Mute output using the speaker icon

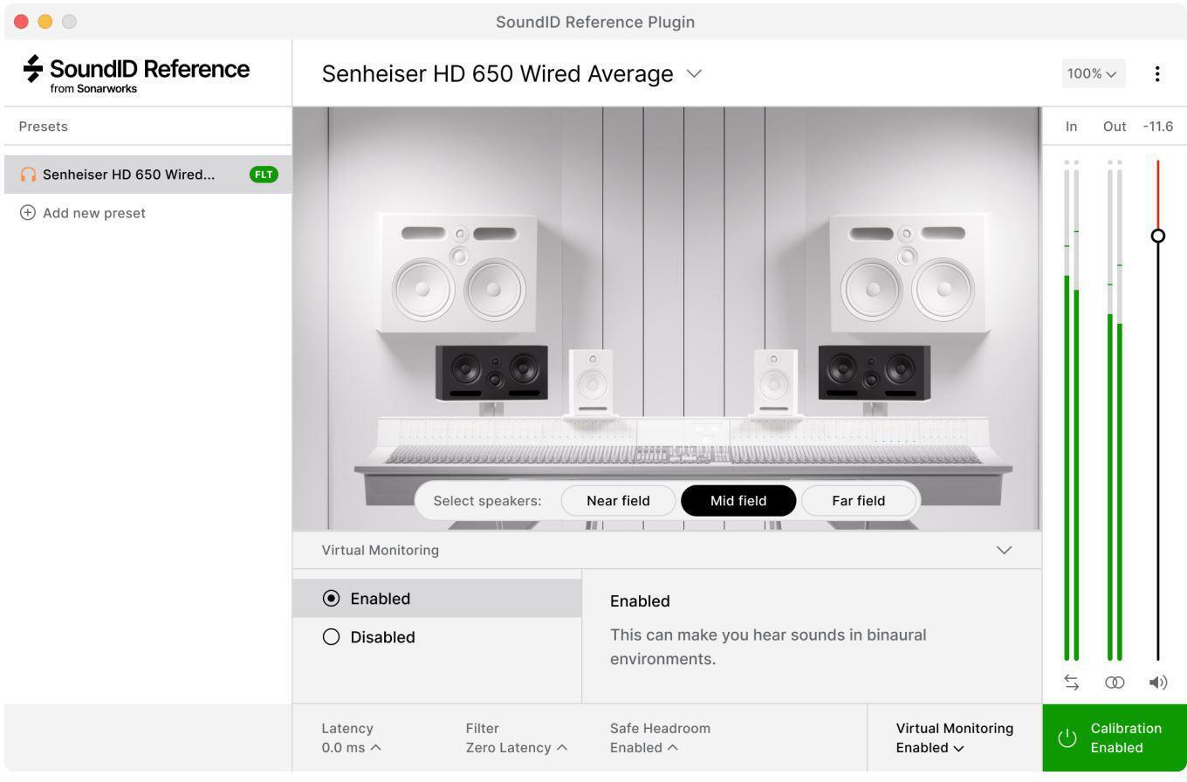tap(1158, 683)
